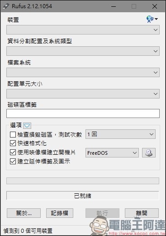The width and height of the screenshot is (166, 236).
Task: Toggle the 選項 advanced options arrow
Action: pos(27,126)
